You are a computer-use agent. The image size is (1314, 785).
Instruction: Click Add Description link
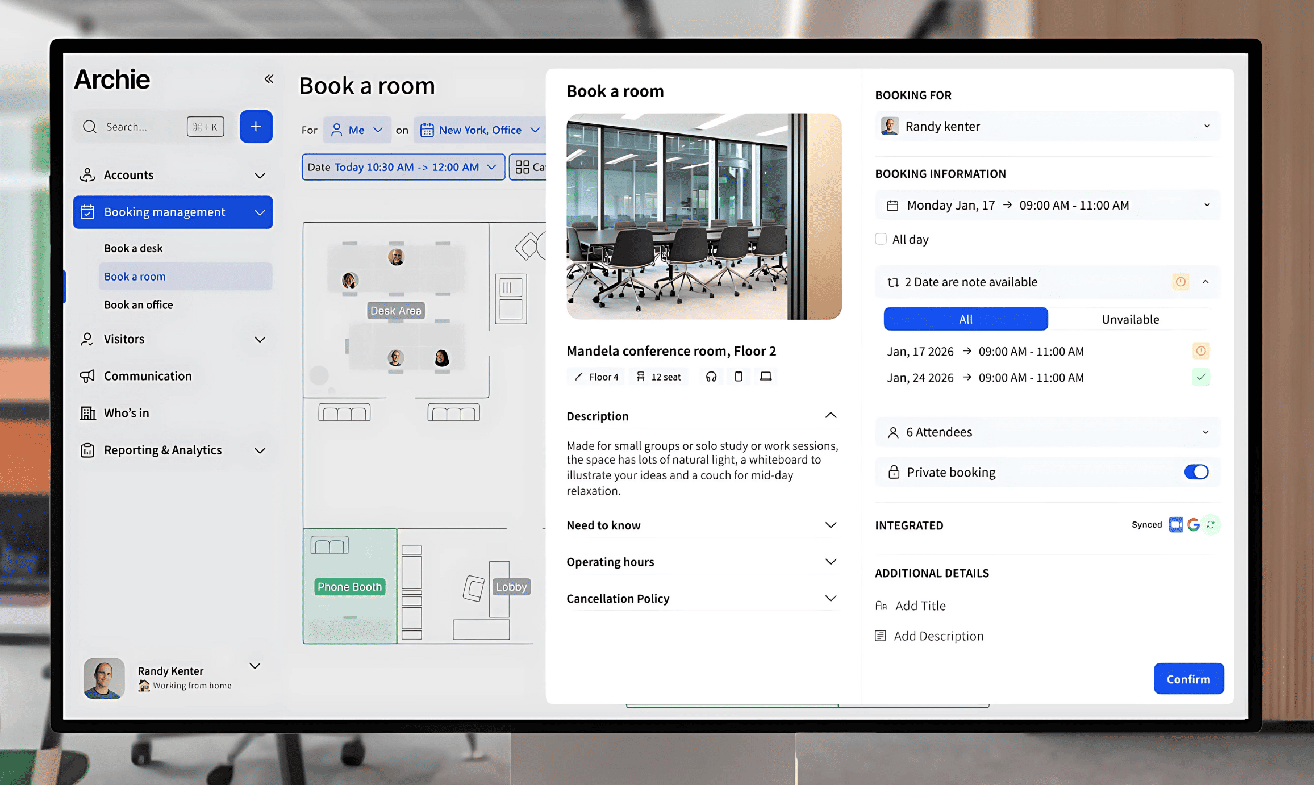tap(938, 636)
